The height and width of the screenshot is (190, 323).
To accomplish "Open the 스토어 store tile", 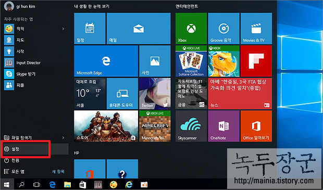I will coord(106,126).
